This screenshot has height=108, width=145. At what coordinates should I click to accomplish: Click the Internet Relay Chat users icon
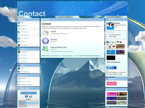pyautogui.click(x=45, y=49)
